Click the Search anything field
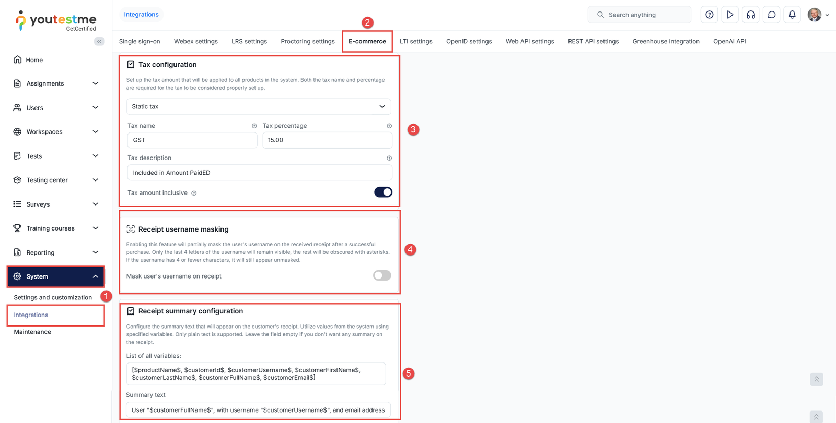This screenshot has height=423, width=836. point(640,15)
